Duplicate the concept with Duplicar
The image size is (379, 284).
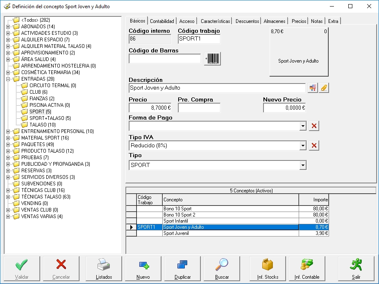[182, 268]
